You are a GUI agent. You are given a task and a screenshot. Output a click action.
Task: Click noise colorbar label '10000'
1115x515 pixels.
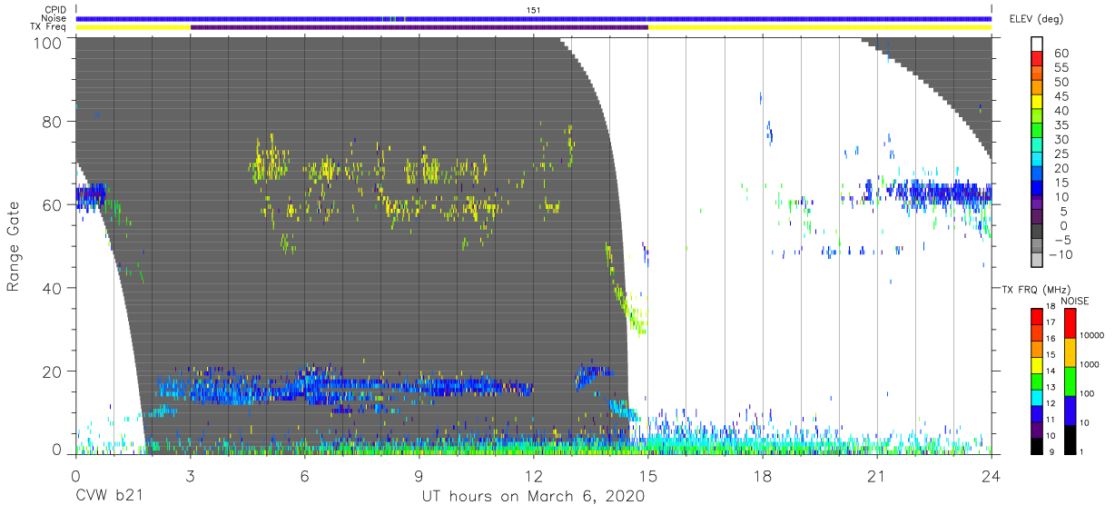click(x=1091, y=336)
